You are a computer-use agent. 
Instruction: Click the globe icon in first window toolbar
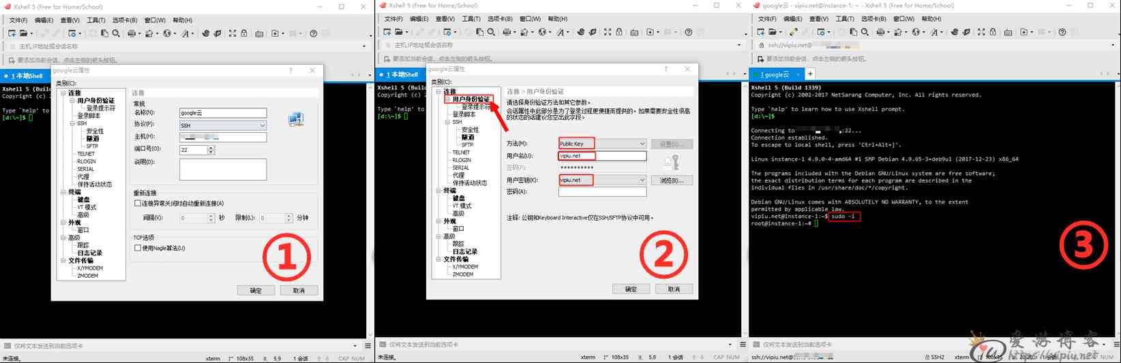point(167,33)
